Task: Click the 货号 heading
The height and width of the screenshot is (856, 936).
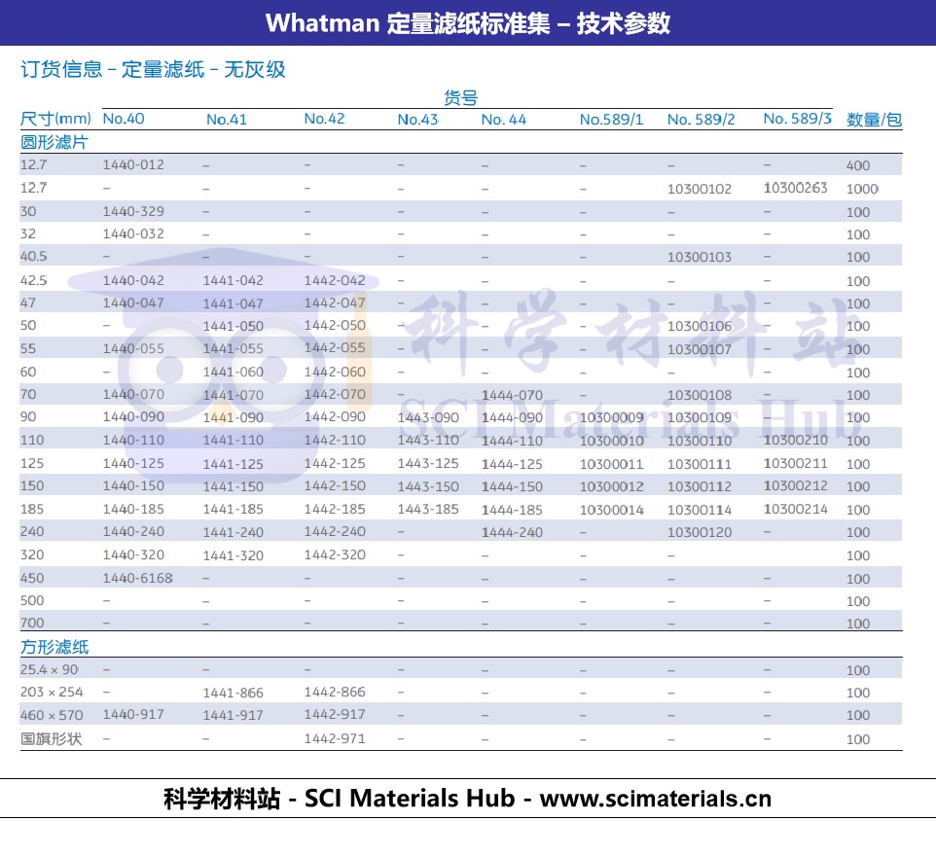Action: point(460,98)
